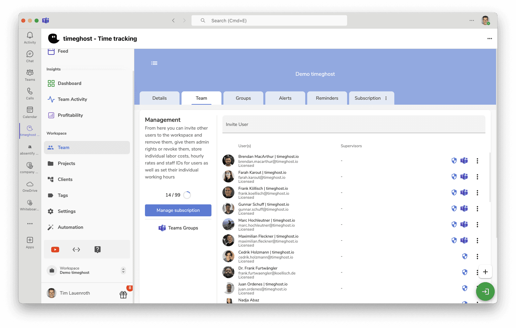Toggle admin shield for Frank Köllisch
This screenshot has height=328, width=516.
tap(454, 193)
